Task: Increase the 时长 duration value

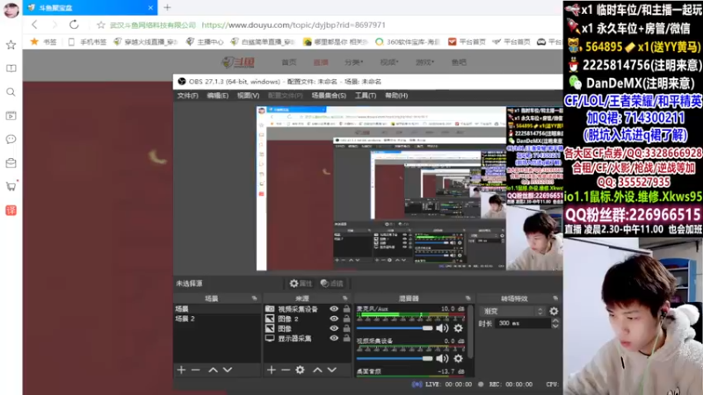Action: [555, 320]
